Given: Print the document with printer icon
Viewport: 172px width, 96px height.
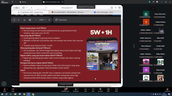Looking at the screenshot, I should tap(30, 20).
